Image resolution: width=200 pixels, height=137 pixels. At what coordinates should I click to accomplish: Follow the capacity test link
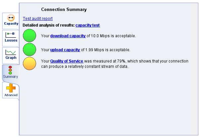[x=88, y=25]
